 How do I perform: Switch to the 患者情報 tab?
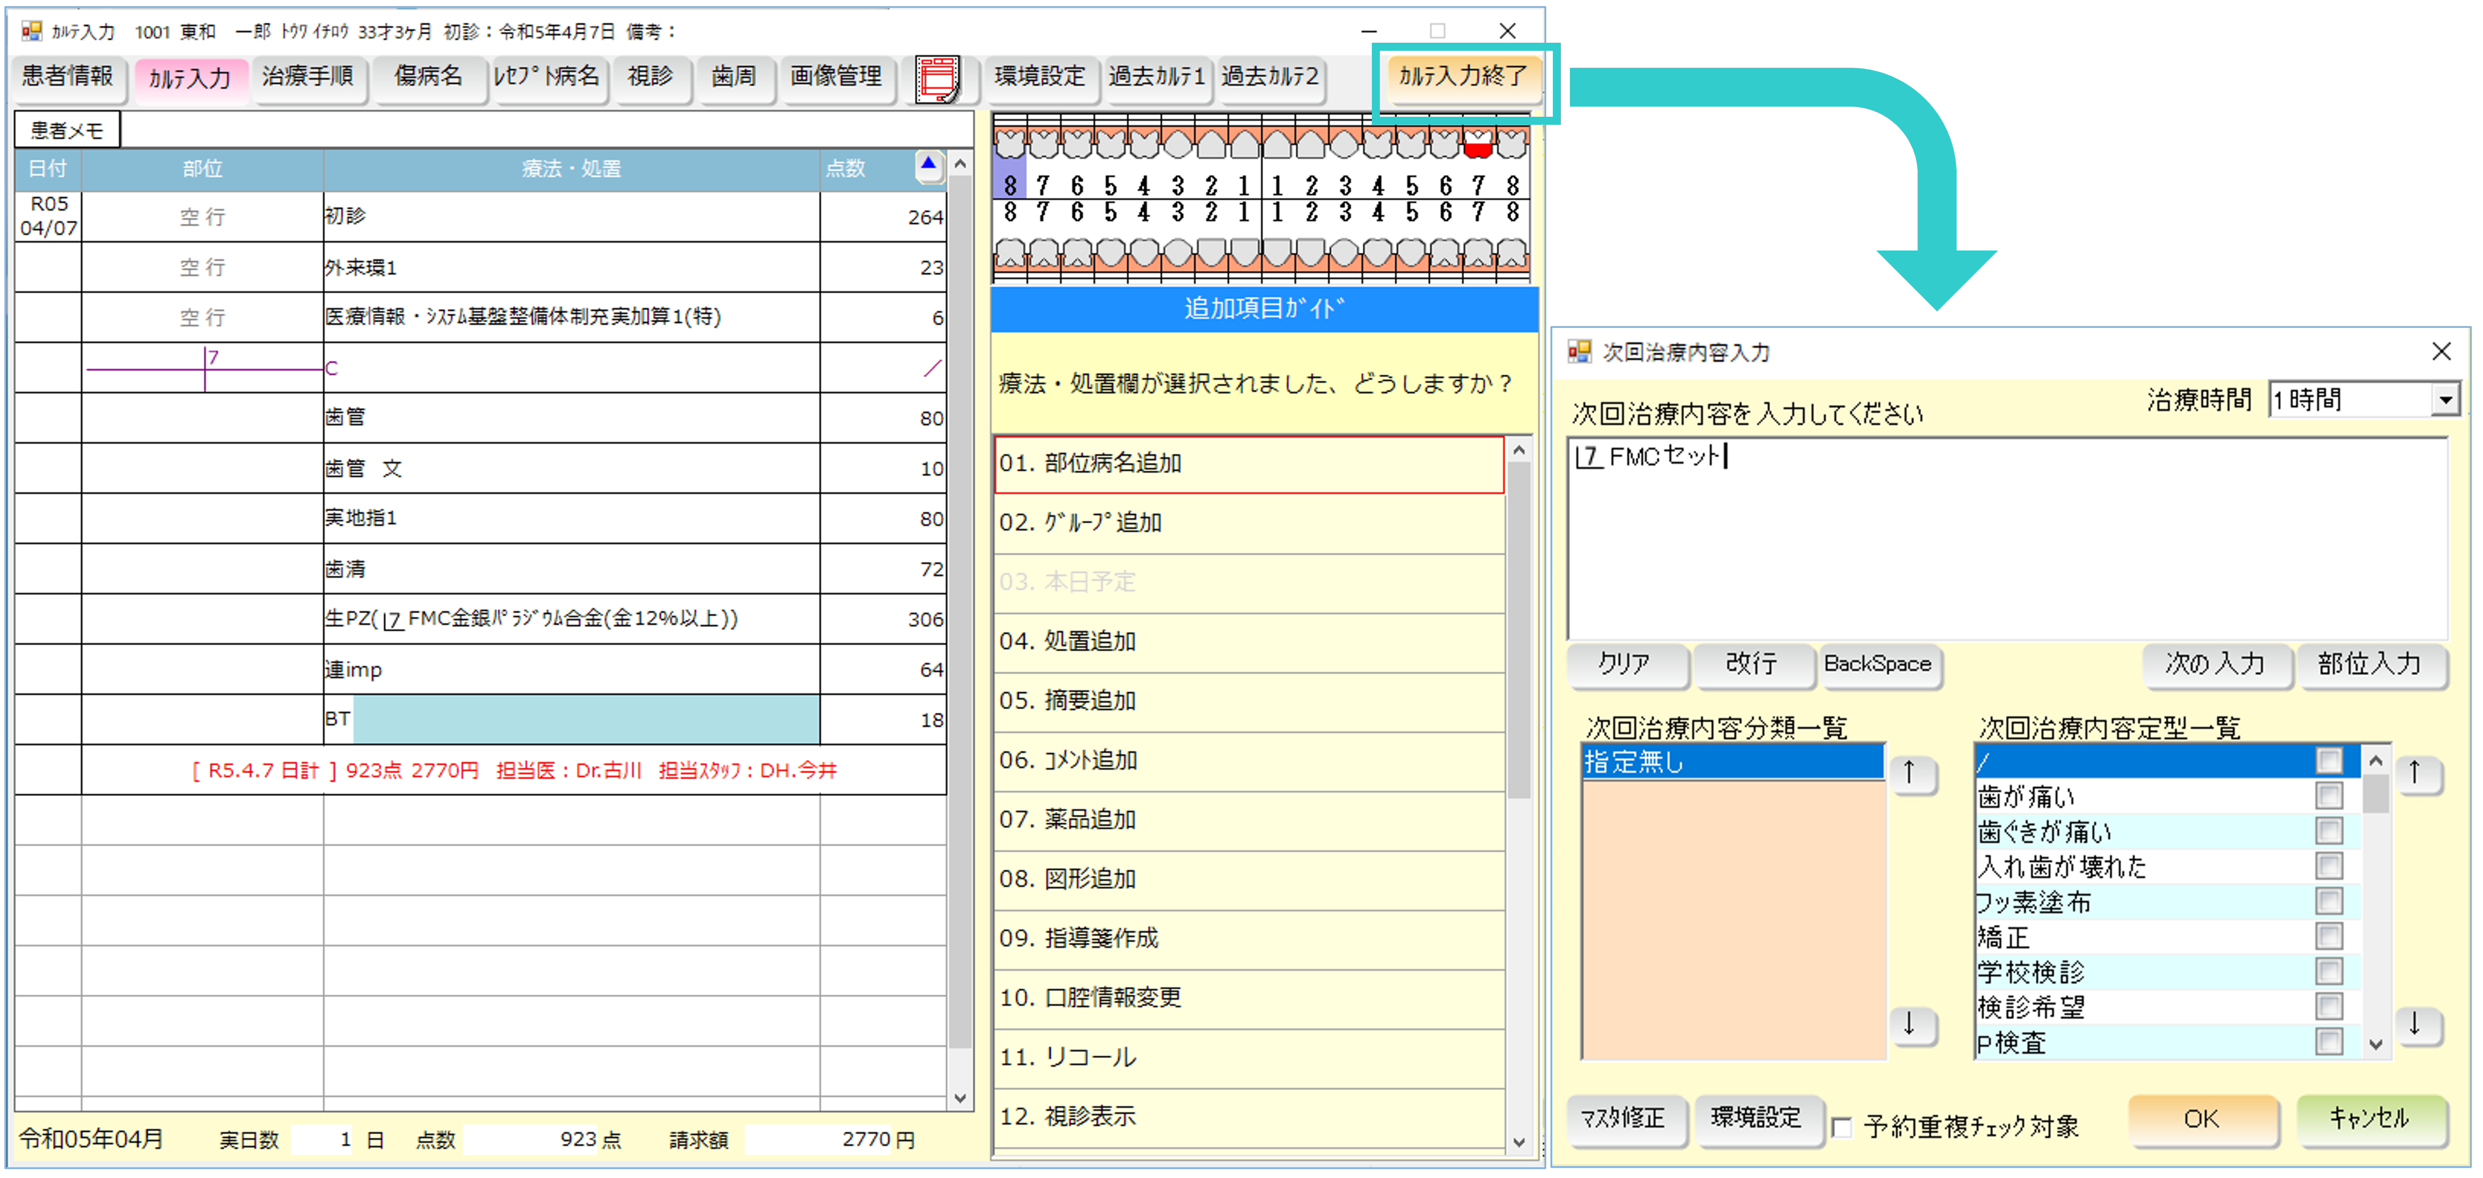pos(68,77)
